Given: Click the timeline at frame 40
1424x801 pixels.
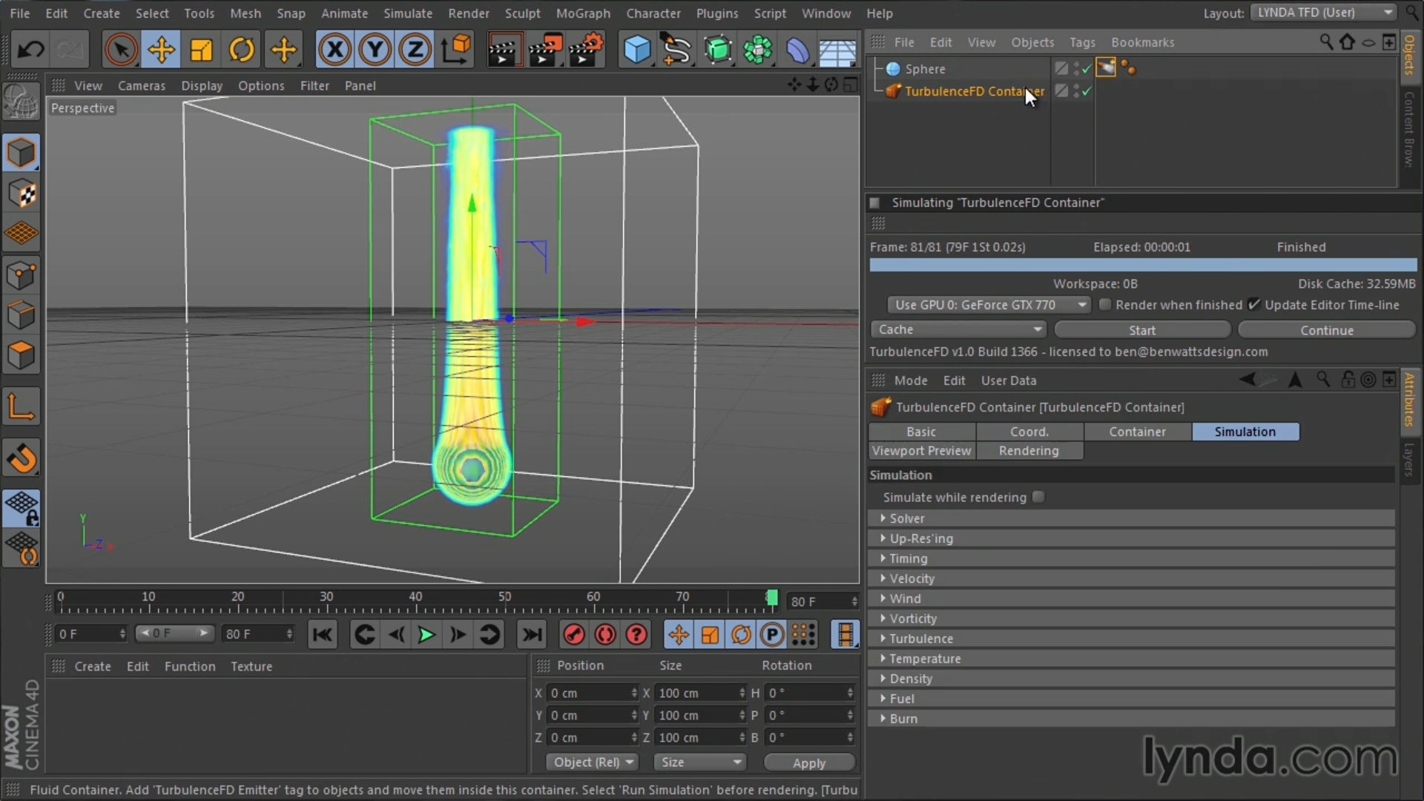Looking at the screenshot, I should (415, 604).
